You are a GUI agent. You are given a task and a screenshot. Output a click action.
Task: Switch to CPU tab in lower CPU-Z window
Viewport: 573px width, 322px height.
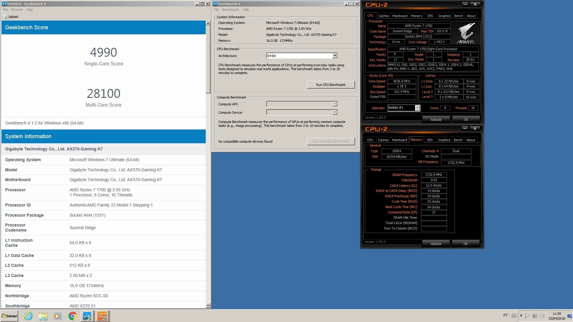click(x=370, y=140)
